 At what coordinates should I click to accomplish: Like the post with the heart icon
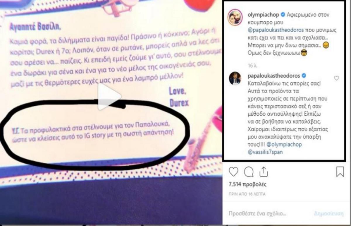pyautogui.click(x=233, y=172)
